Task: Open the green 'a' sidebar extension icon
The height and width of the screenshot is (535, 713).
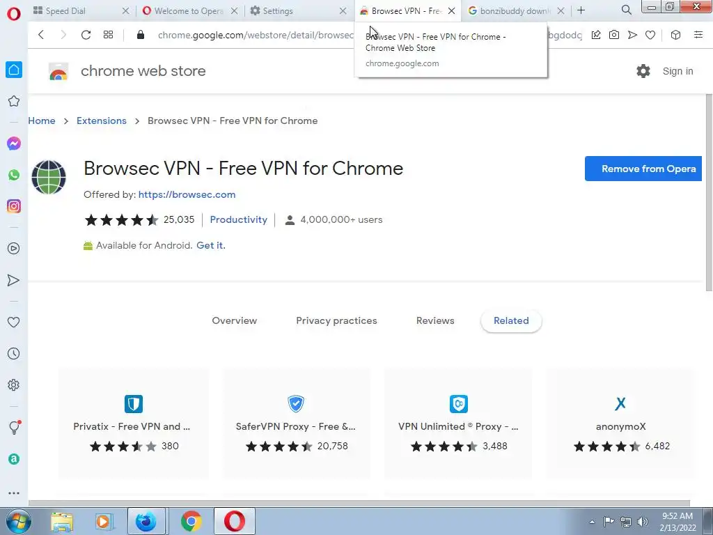Action: (14, 459)
